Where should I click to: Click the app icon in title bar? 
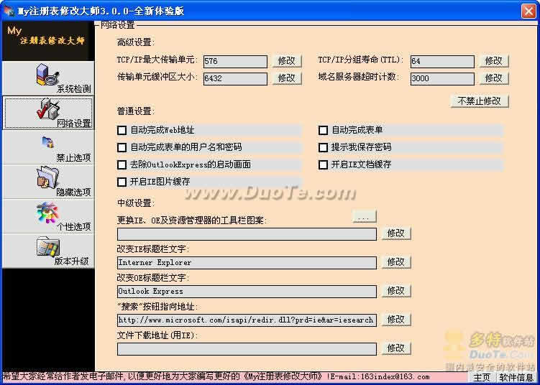[x=9, y=11]
